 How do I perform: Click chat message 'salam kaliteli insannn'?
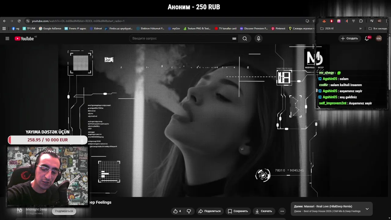pos(345,85)
